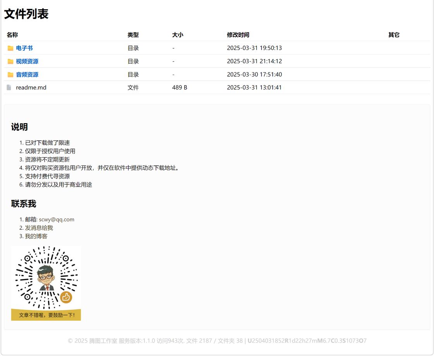Click the 修改时间 column header
Screen dimensions: 435x356
[238, 35]
